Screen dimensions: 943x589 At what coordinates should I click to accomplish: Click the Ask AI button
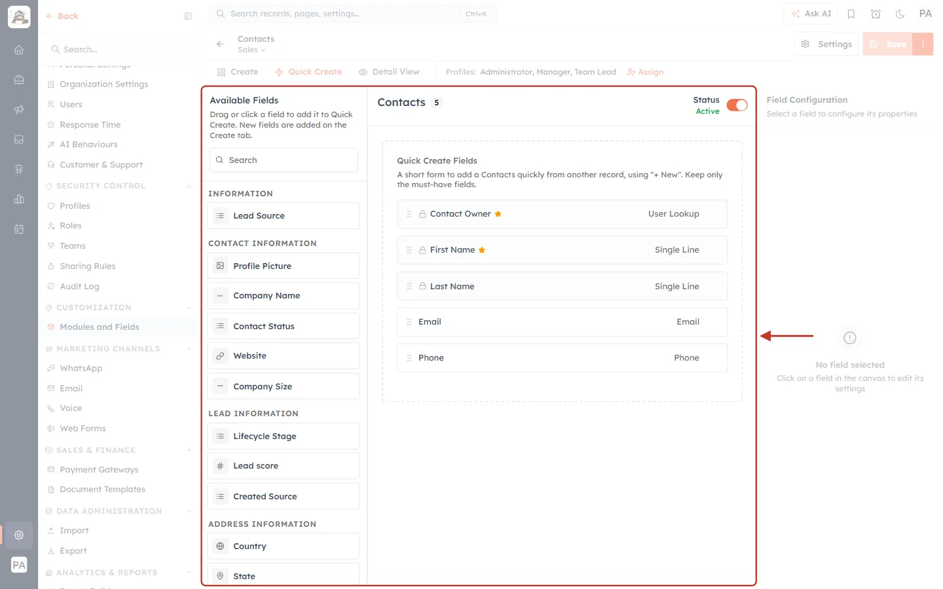pyautogui.click(x=811, y=14)
